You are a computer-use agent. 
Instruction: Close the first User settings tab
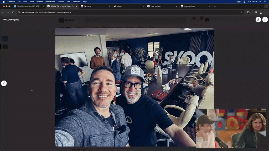coord(176,6)
